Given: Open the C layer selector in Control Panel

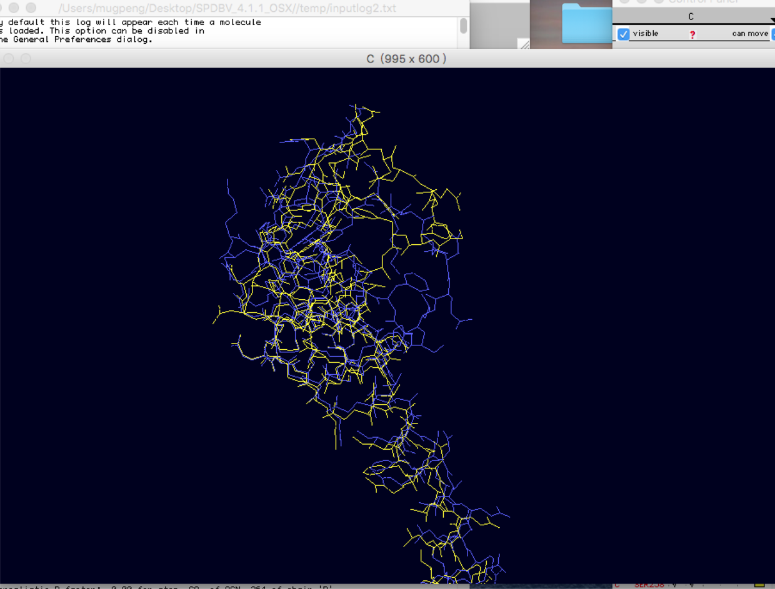Looking at the screenshot, I should pos(692,17).
